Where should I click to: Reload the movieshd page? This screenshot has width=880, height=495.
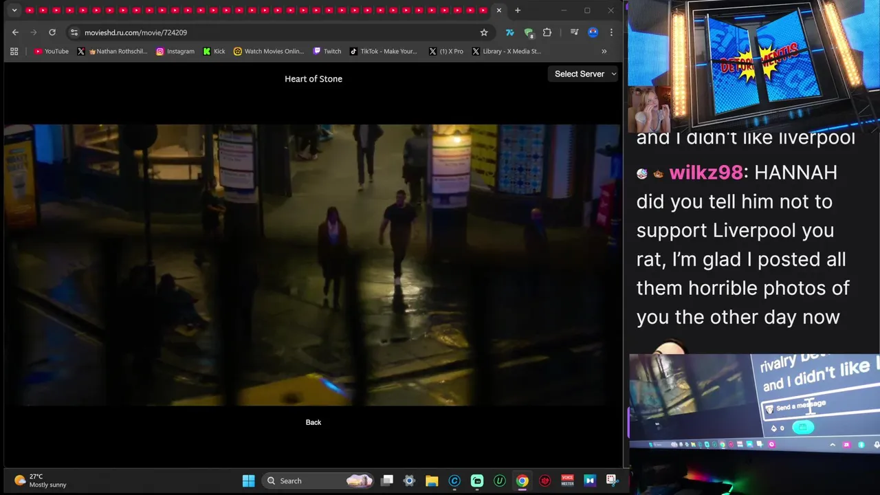tap(52, 32)
